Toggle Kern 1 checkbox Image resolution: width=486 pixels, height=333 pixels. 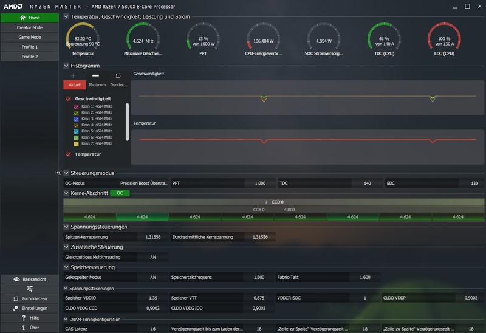pyautogui.click(x=77, y=106)
